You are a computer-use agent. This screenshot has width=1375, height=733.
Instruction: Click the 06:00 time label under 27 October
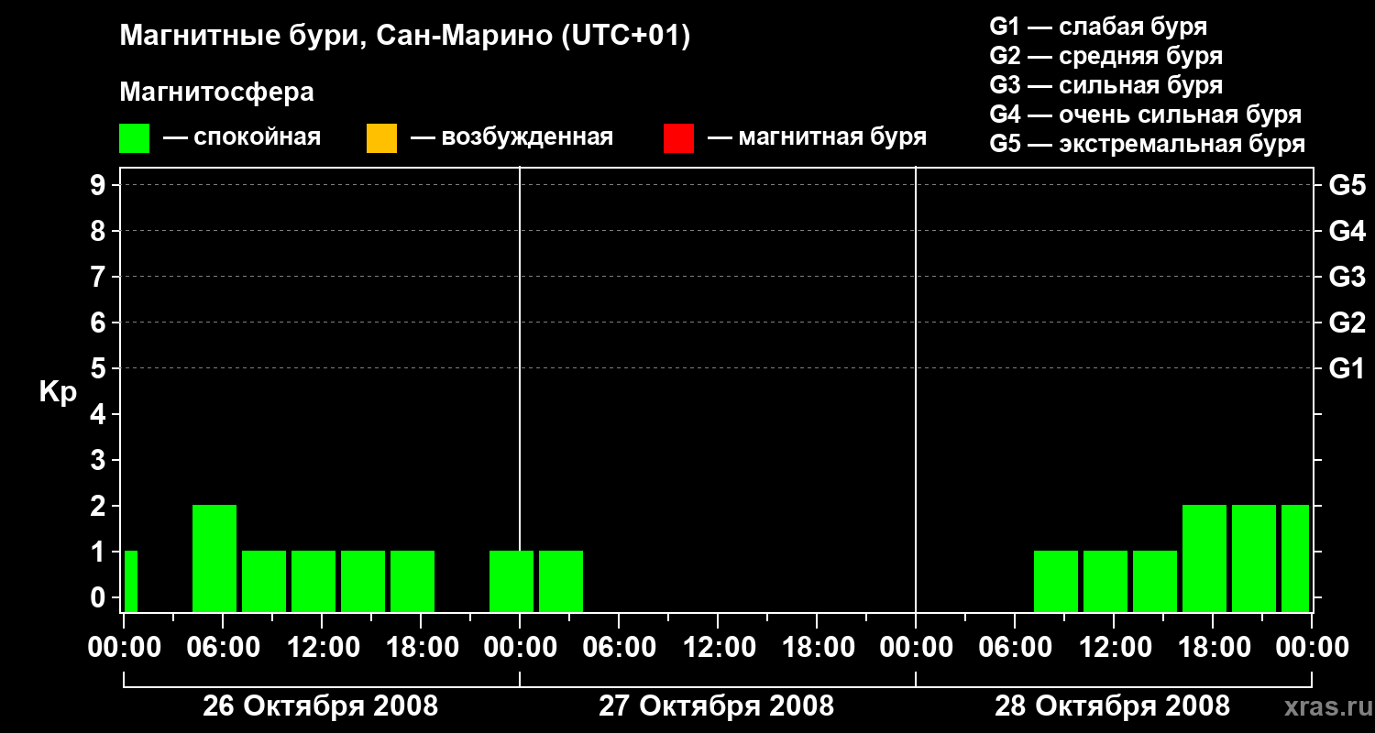(619, 648)
